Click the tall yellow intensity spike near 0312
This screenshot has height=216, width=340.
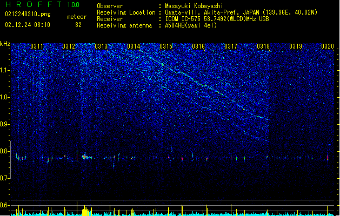77,208
